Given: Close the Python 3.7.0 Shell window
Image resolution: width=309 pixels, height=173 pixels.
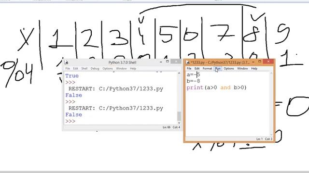Looking at the screenshot, I should pos(176,62).
